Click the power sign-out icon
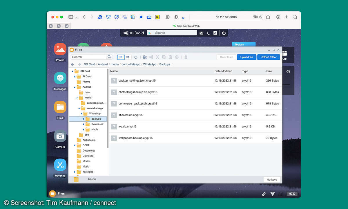Viewport: 348px width, 209px height. click(224, 33)
